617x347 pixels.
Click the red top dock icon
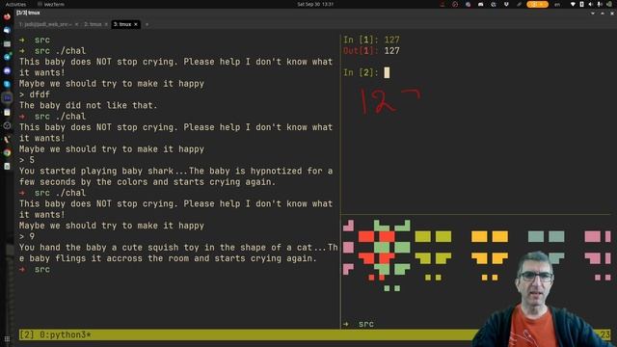[7, 16]
